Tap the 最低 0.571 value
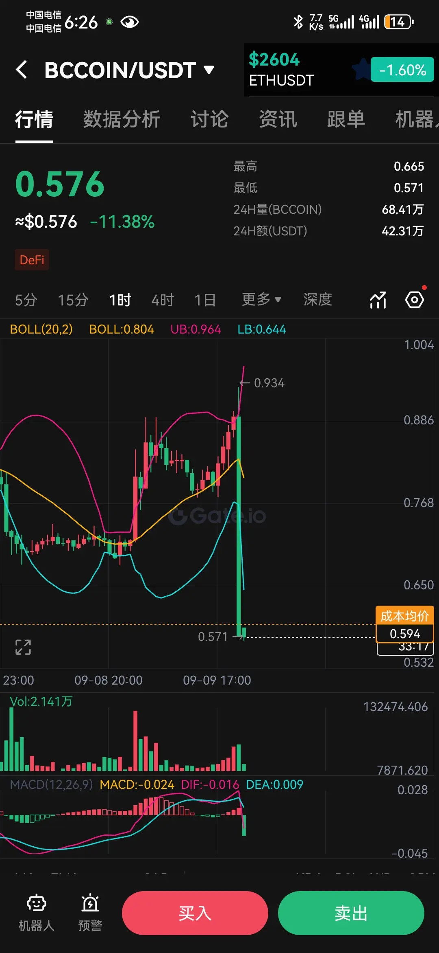 (409, 188)
